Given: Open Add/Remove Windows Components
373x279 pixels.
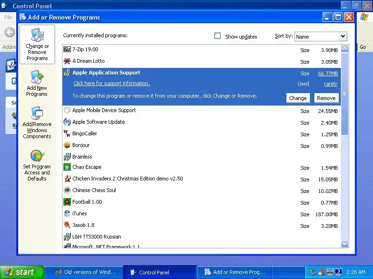Looking at the screenshot, I should (37, 123).
